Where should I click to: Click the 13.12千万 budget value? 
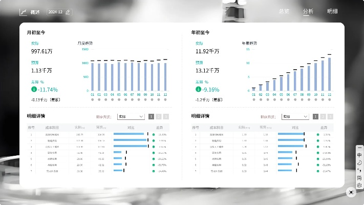coord(207,71)
